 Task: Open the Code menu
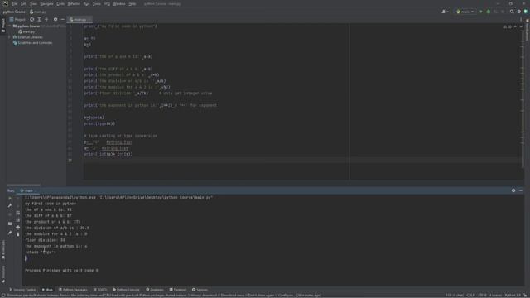(x=60, y=3)
